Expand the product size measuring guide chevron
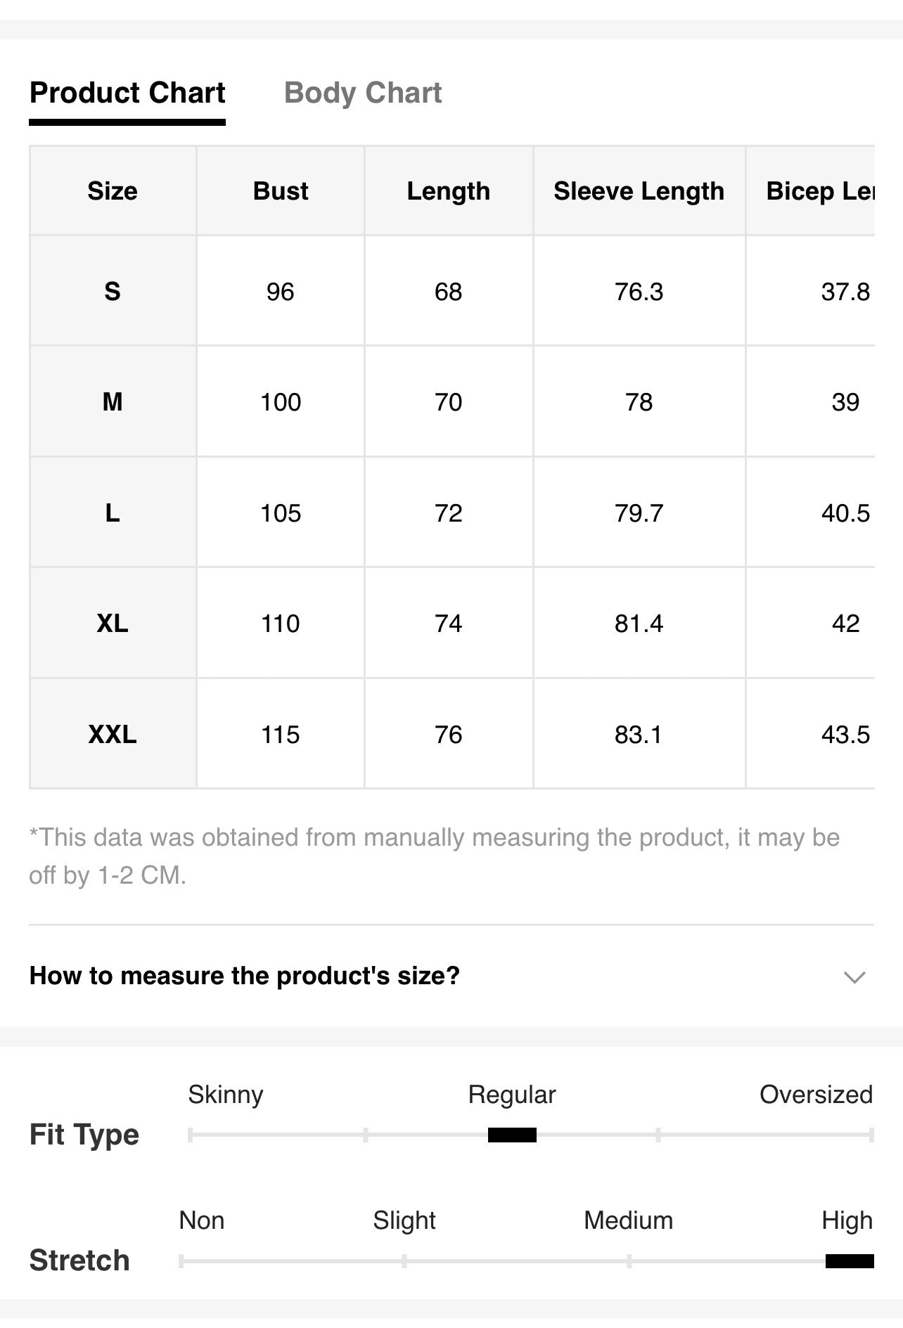The width and height of the screenshot is (903, 1328). click(x=854, y=977)
